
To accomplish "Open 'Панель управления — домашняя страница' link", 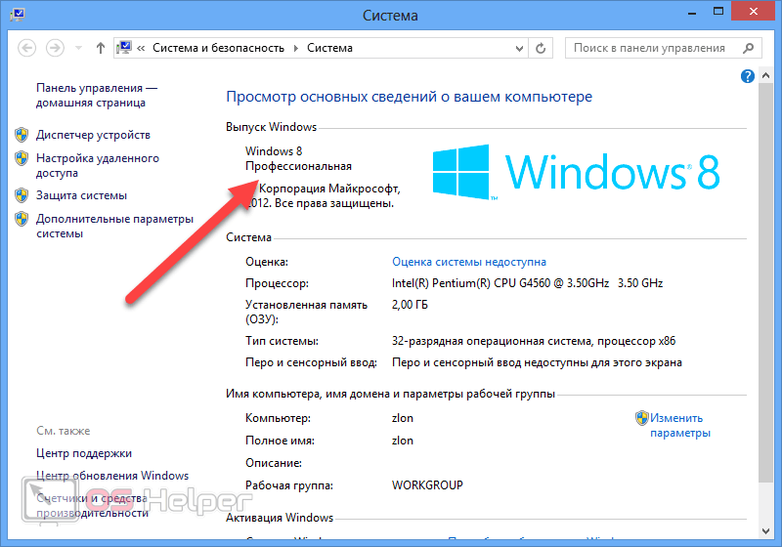I will tap(96, 95).
